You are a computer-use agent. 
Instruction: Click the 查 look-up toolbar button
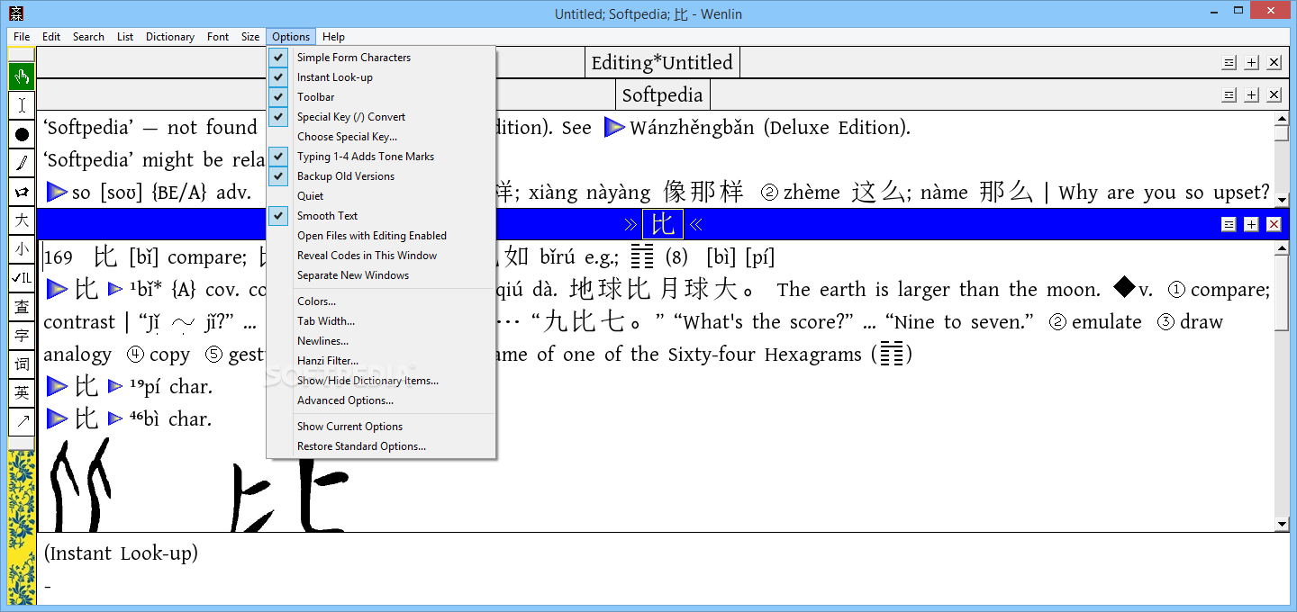coord(22,307)
